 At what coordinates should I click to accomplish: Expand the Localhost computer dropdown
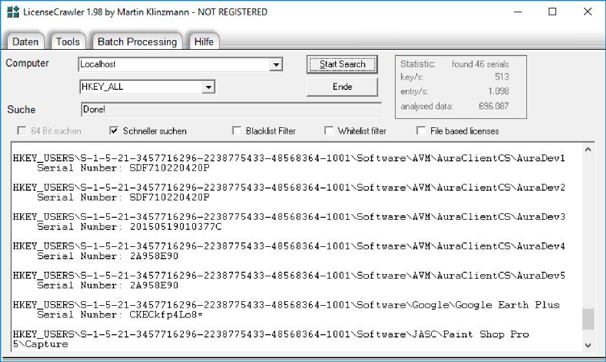click(x=276, y=65)
